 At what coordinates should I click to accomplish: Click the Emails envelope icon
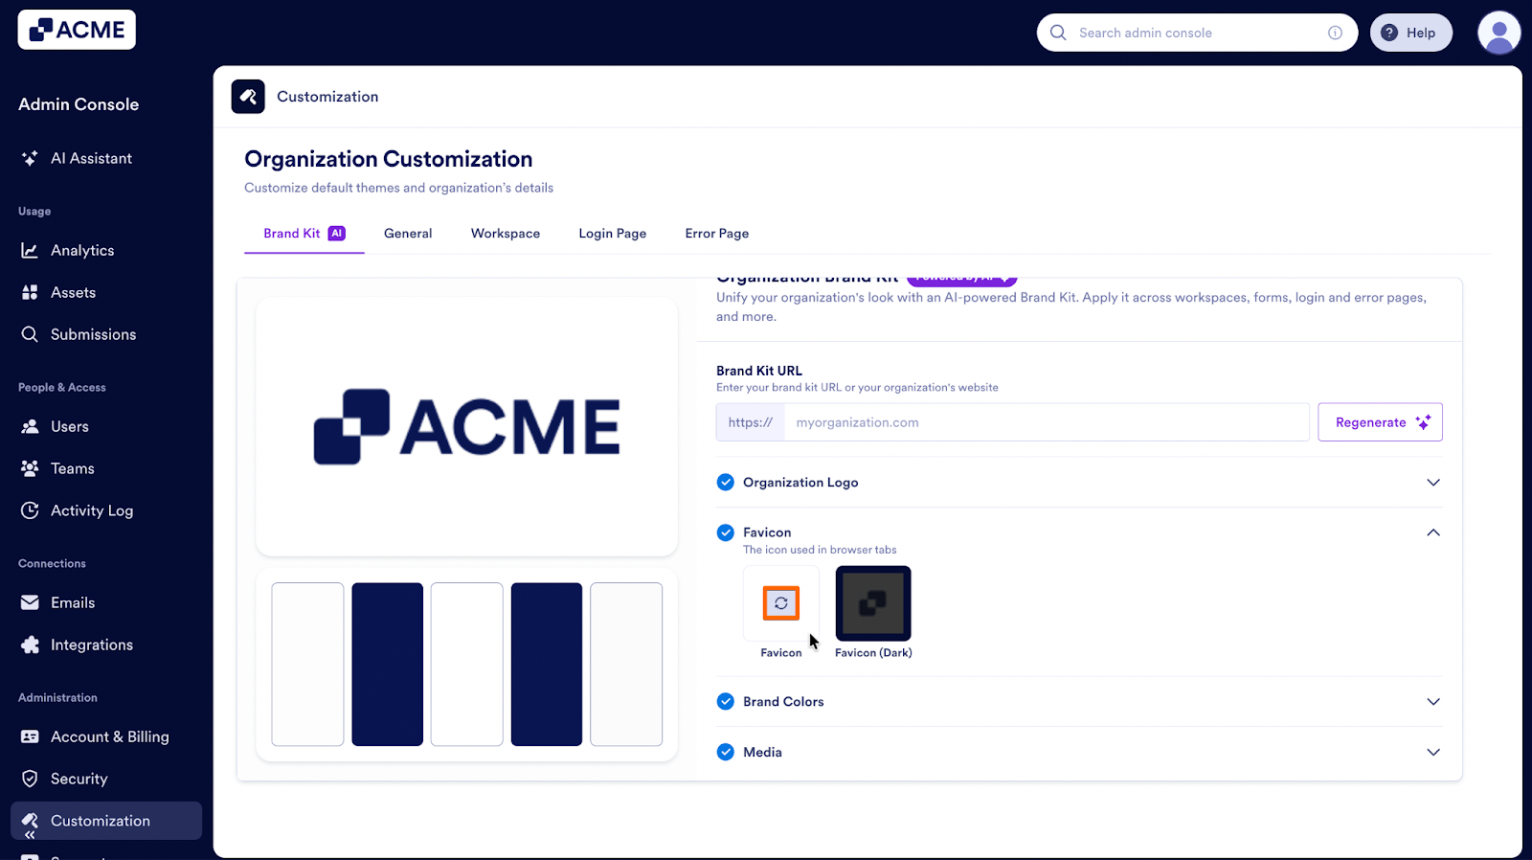(x=30, y=602)
